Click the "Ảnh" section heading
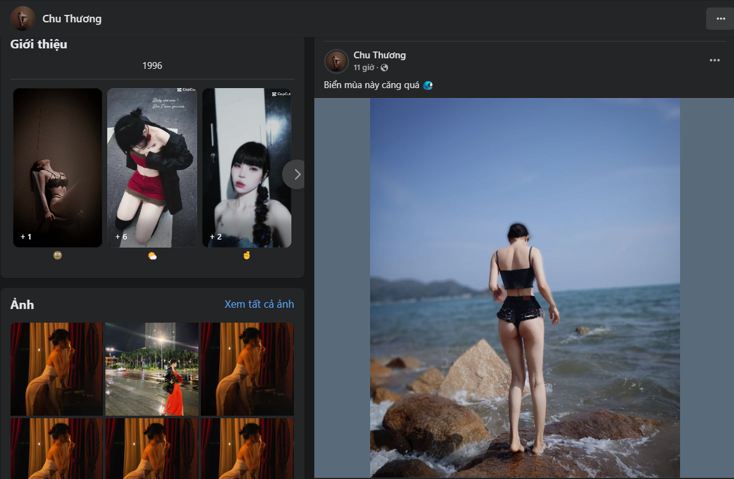 point(22,305)
